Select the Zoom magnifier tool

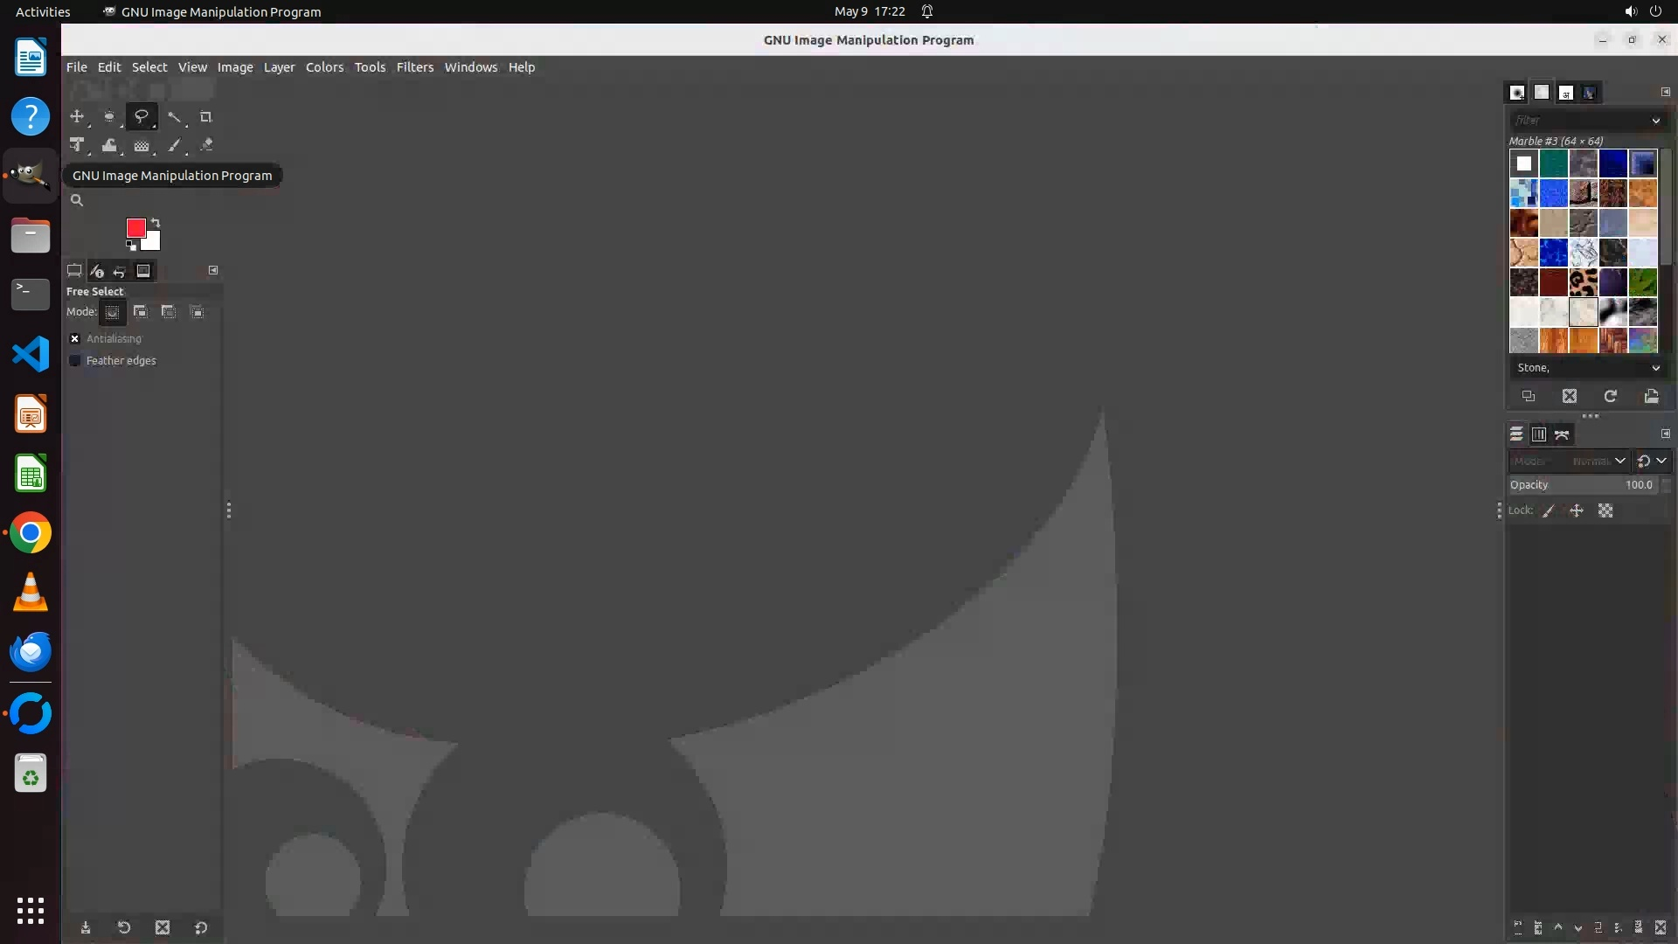(77, 200)
